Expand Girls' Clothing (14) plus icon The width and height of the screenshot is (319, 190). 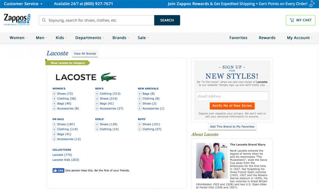[97, 129]
